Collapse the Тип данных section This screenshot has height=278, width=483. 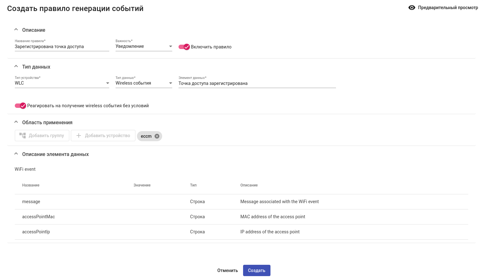click(16, 66)
